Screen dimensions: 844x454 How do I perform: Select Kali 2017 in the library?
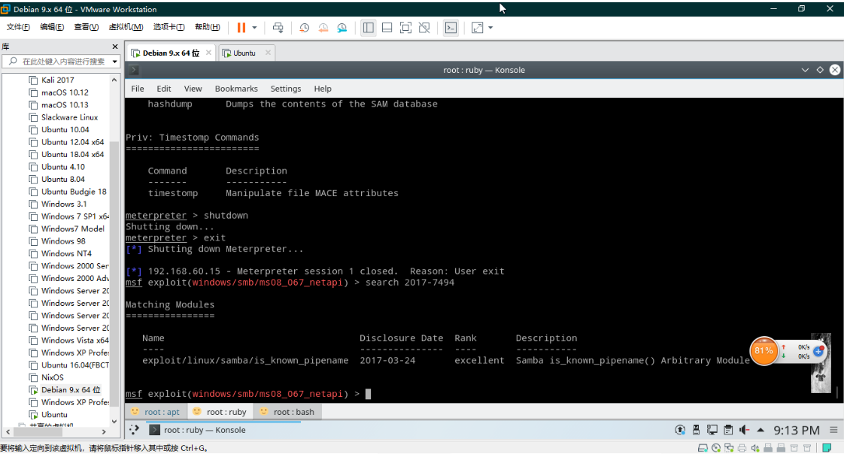(x=58, y=80)
